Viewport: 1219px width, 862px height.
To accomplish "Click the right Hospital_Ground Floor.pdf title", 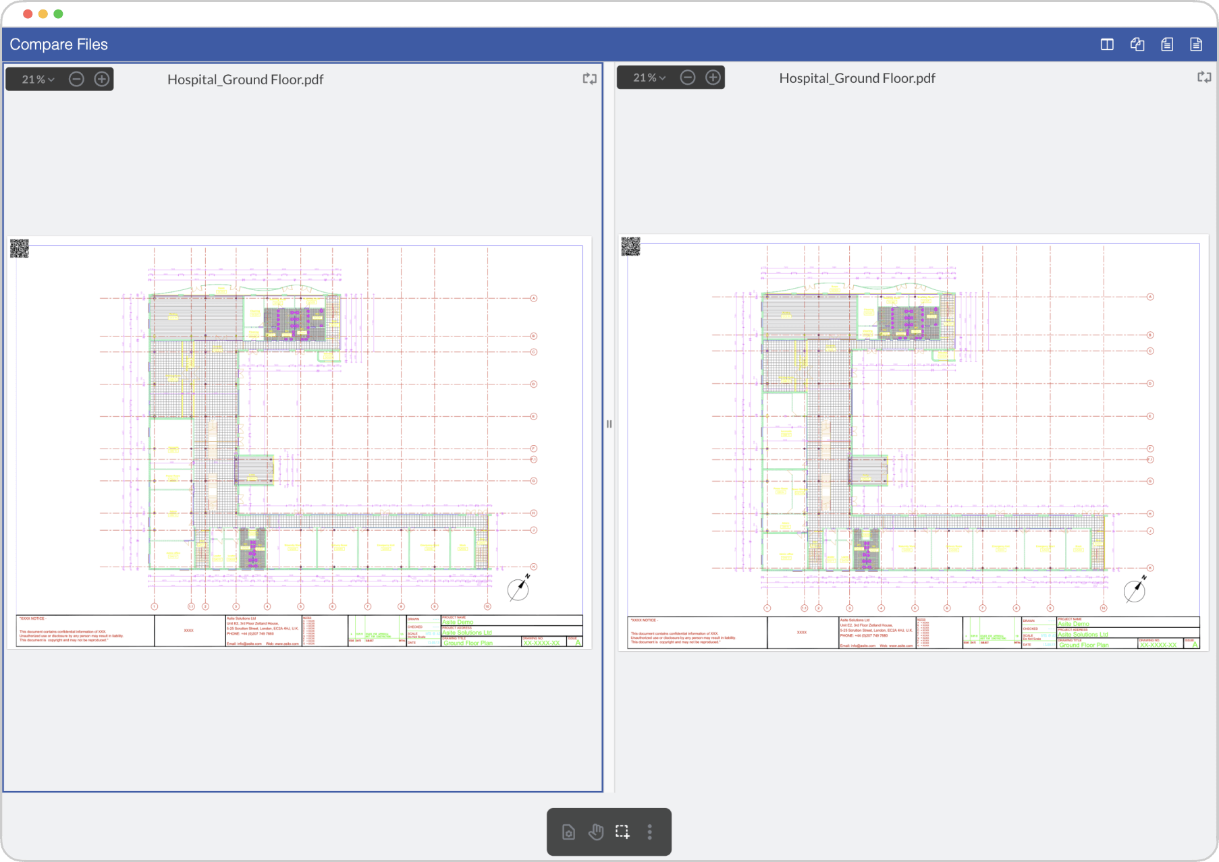I will pos(857,78).
